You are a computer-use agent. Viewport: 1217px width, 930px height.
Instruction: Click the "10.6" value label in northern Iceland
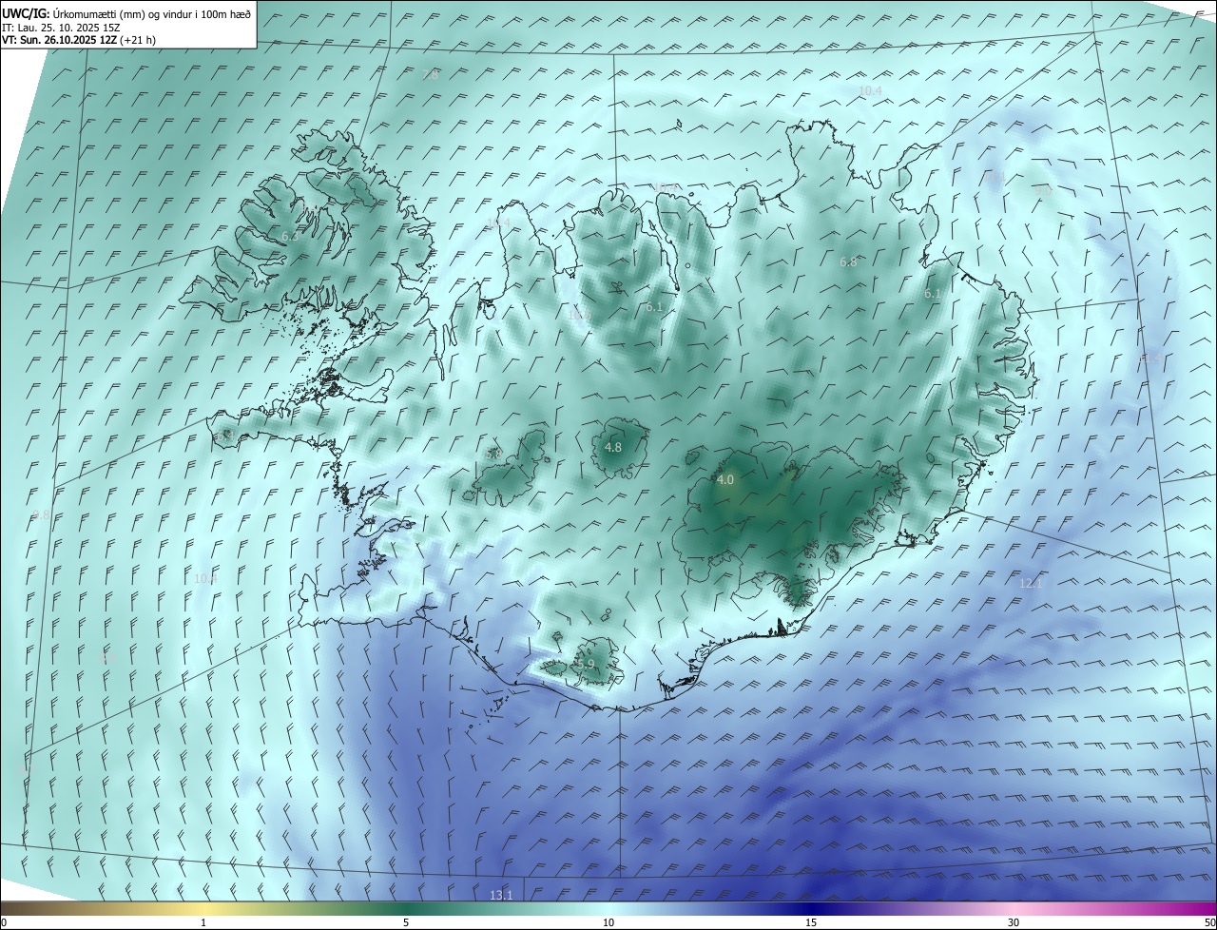[579, 315]
